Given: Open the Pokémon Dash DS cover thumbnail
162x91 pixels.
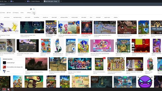Looking at the screenshot, I should 123,45.
